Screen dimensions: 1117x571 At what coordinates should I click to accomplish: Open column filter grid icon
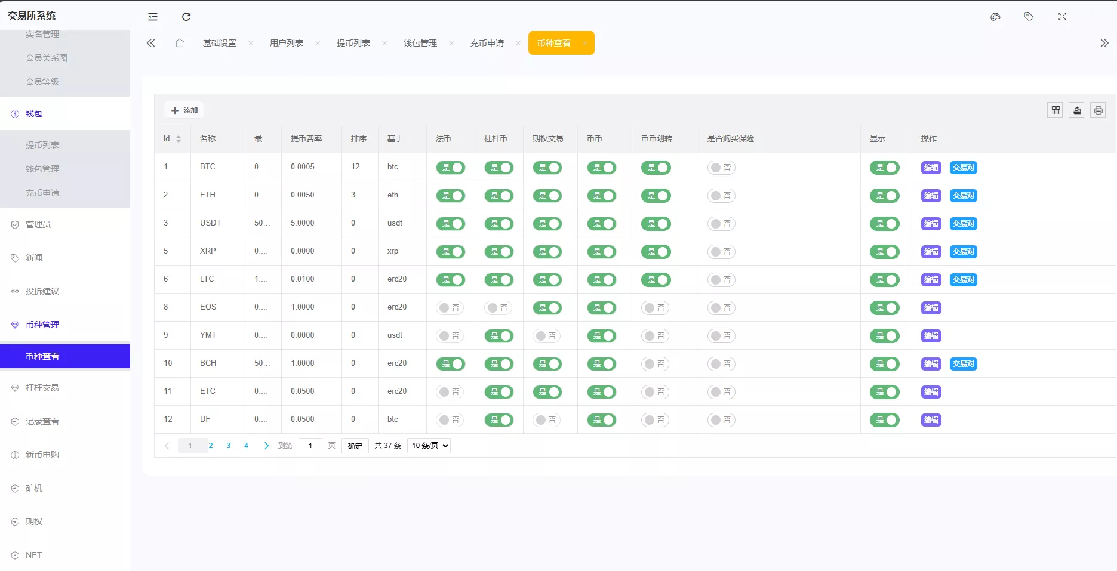point(1056,110)
